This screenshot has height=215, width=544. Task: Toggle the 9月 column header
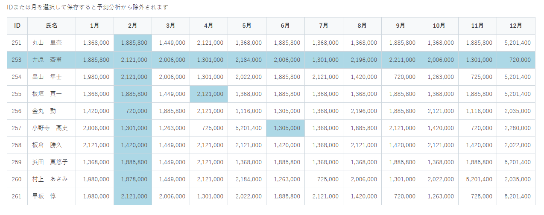click(401, 26)
